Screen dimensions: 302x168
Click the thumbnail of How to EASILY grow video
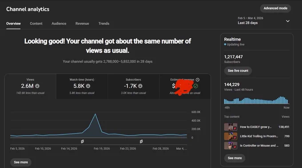[x=230, y=127]
